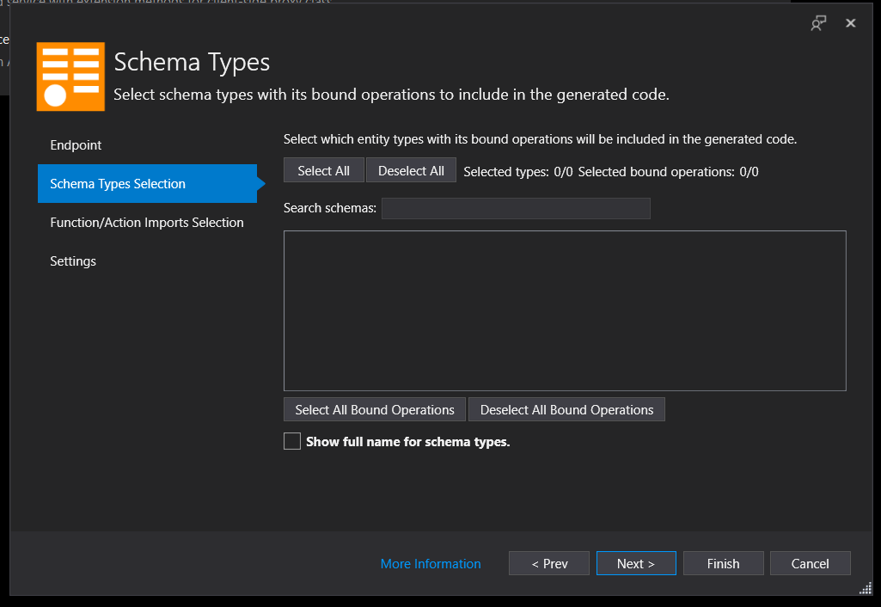
Task: Close the Schema Types dialog
Action: [851, 23]
